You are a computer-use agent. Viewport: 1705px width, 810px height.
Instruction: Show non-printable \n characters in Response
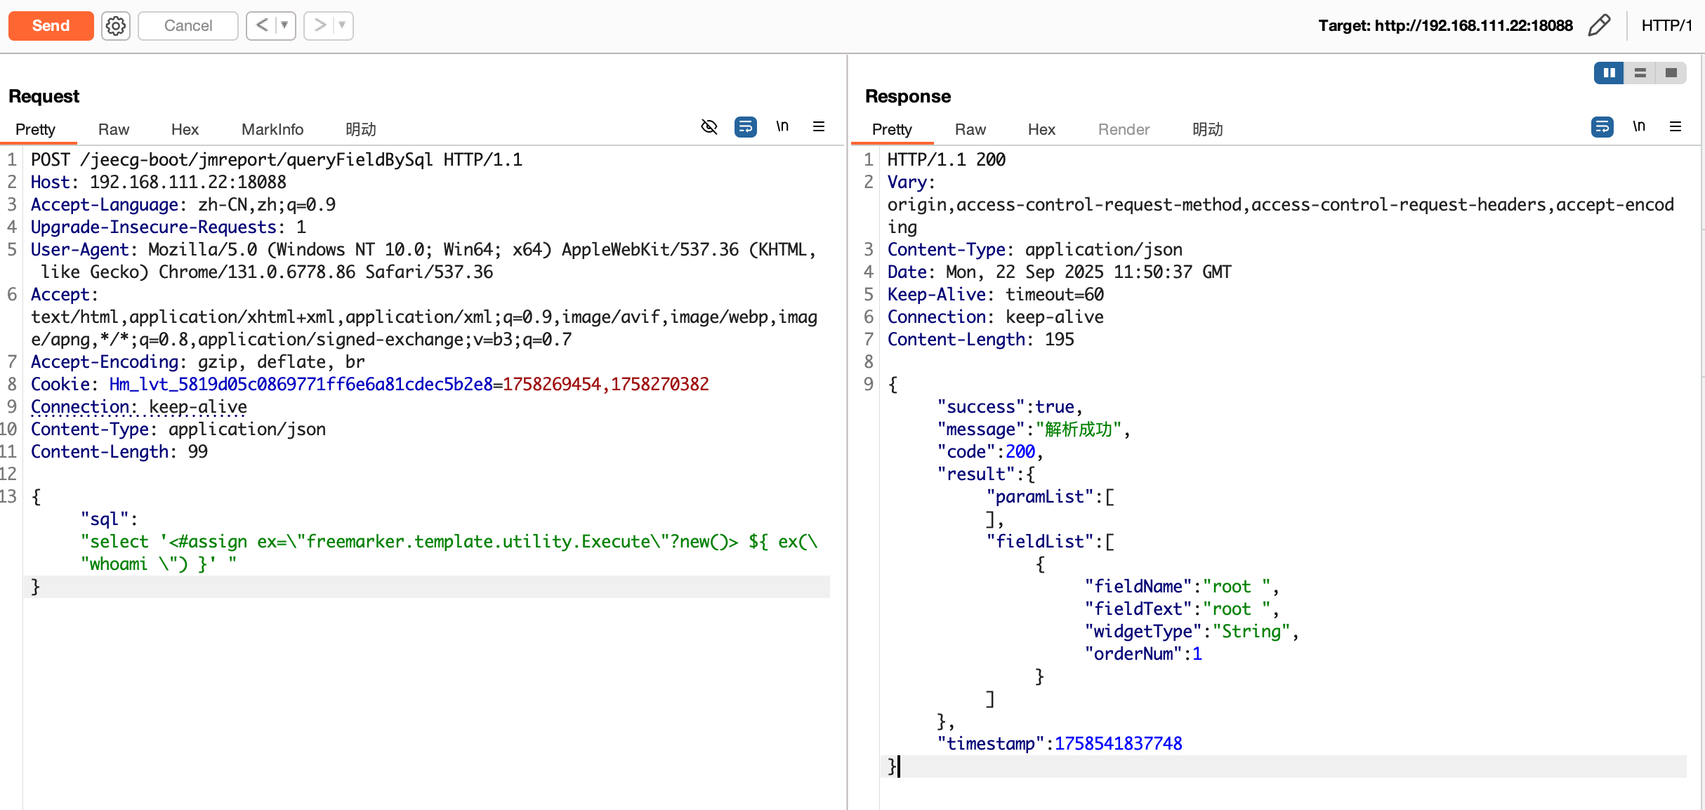coord(1639,127)
